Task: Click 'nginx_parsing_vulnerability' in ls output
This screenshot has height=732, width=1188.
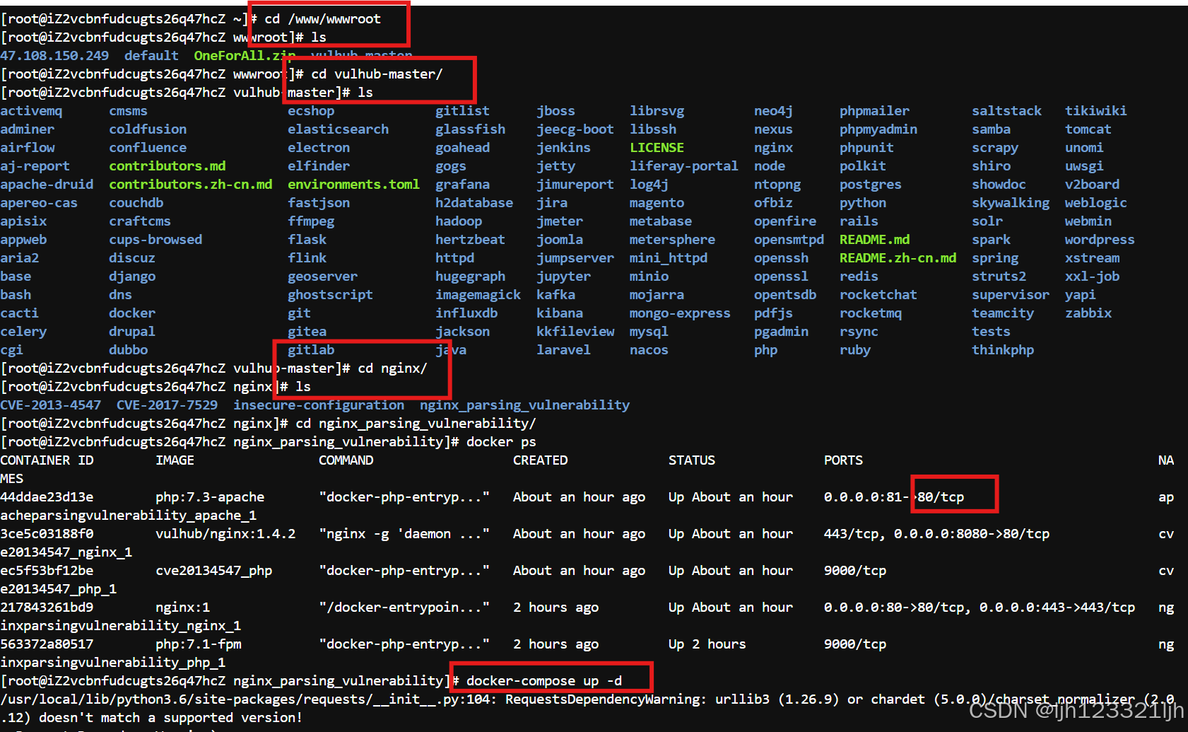Action: (x=524, y=405)
